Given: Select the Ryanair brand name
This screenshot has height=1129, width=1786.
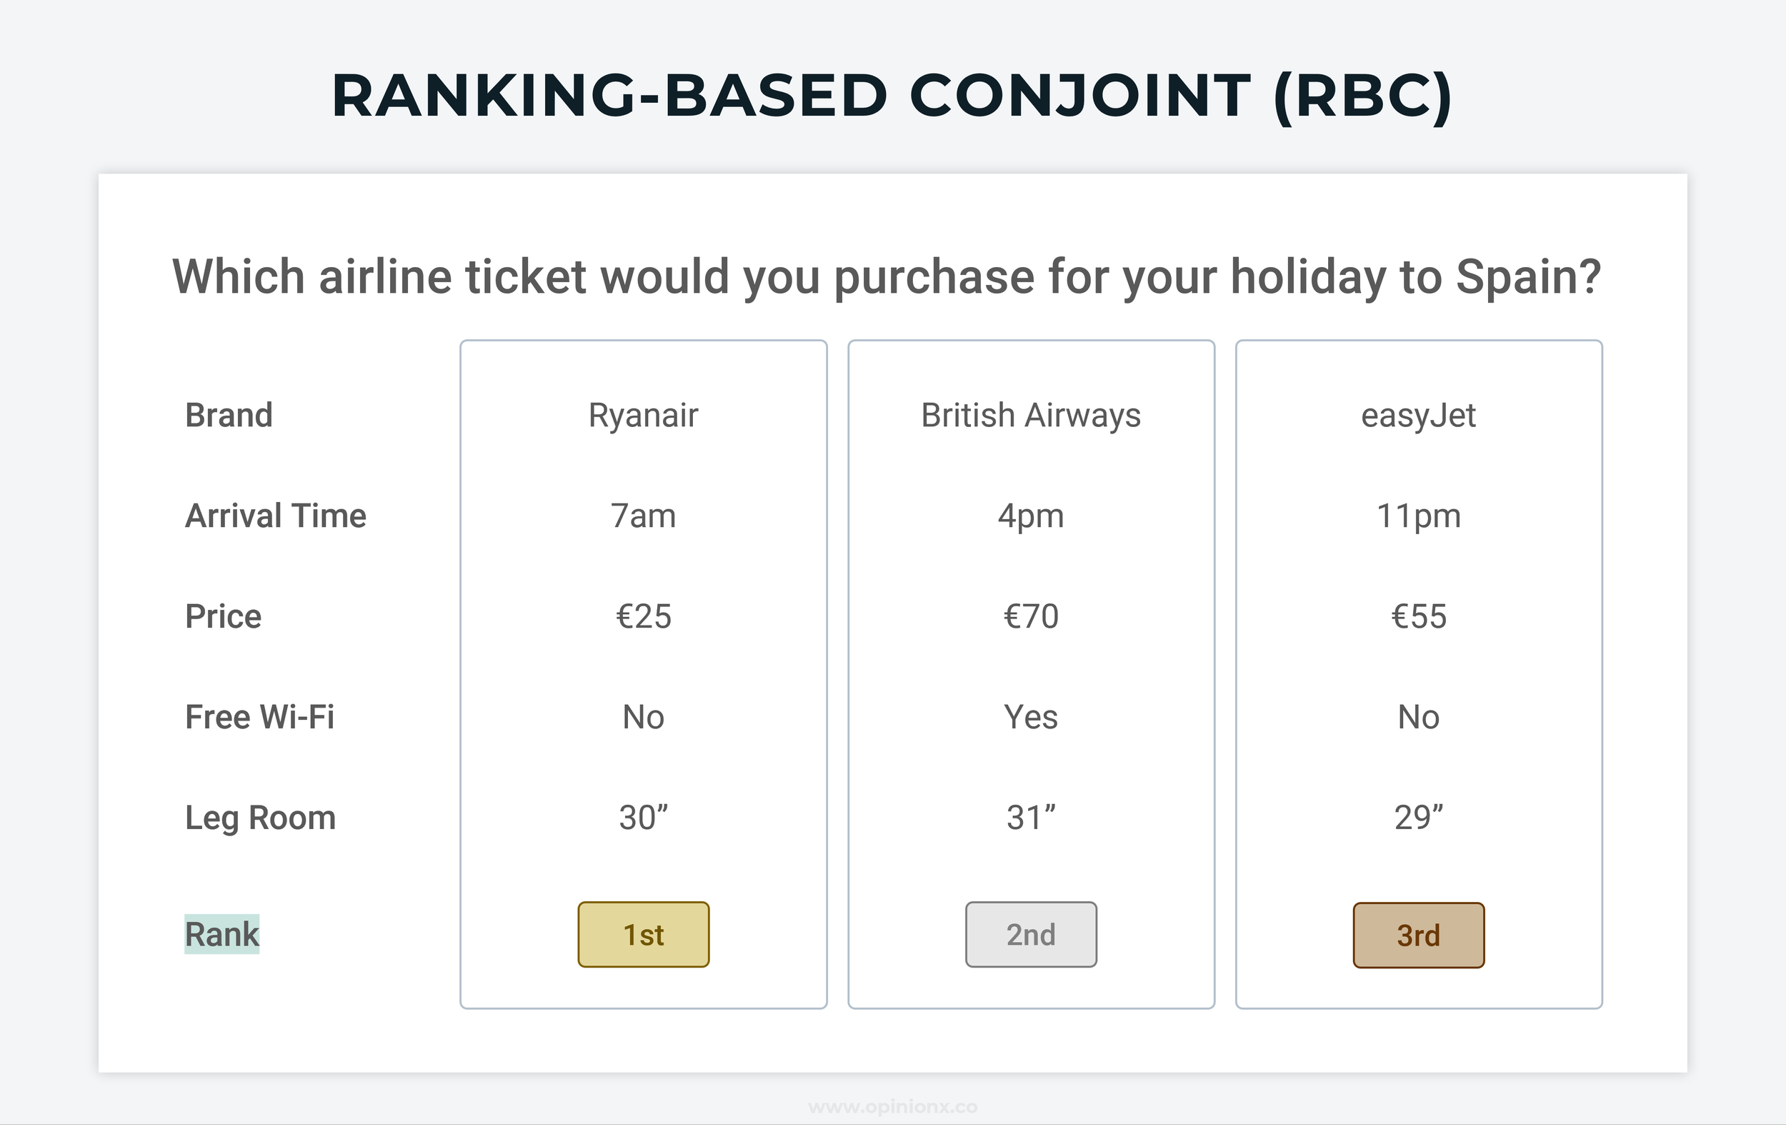Looking at the screenshot, I should coord(643,415).
